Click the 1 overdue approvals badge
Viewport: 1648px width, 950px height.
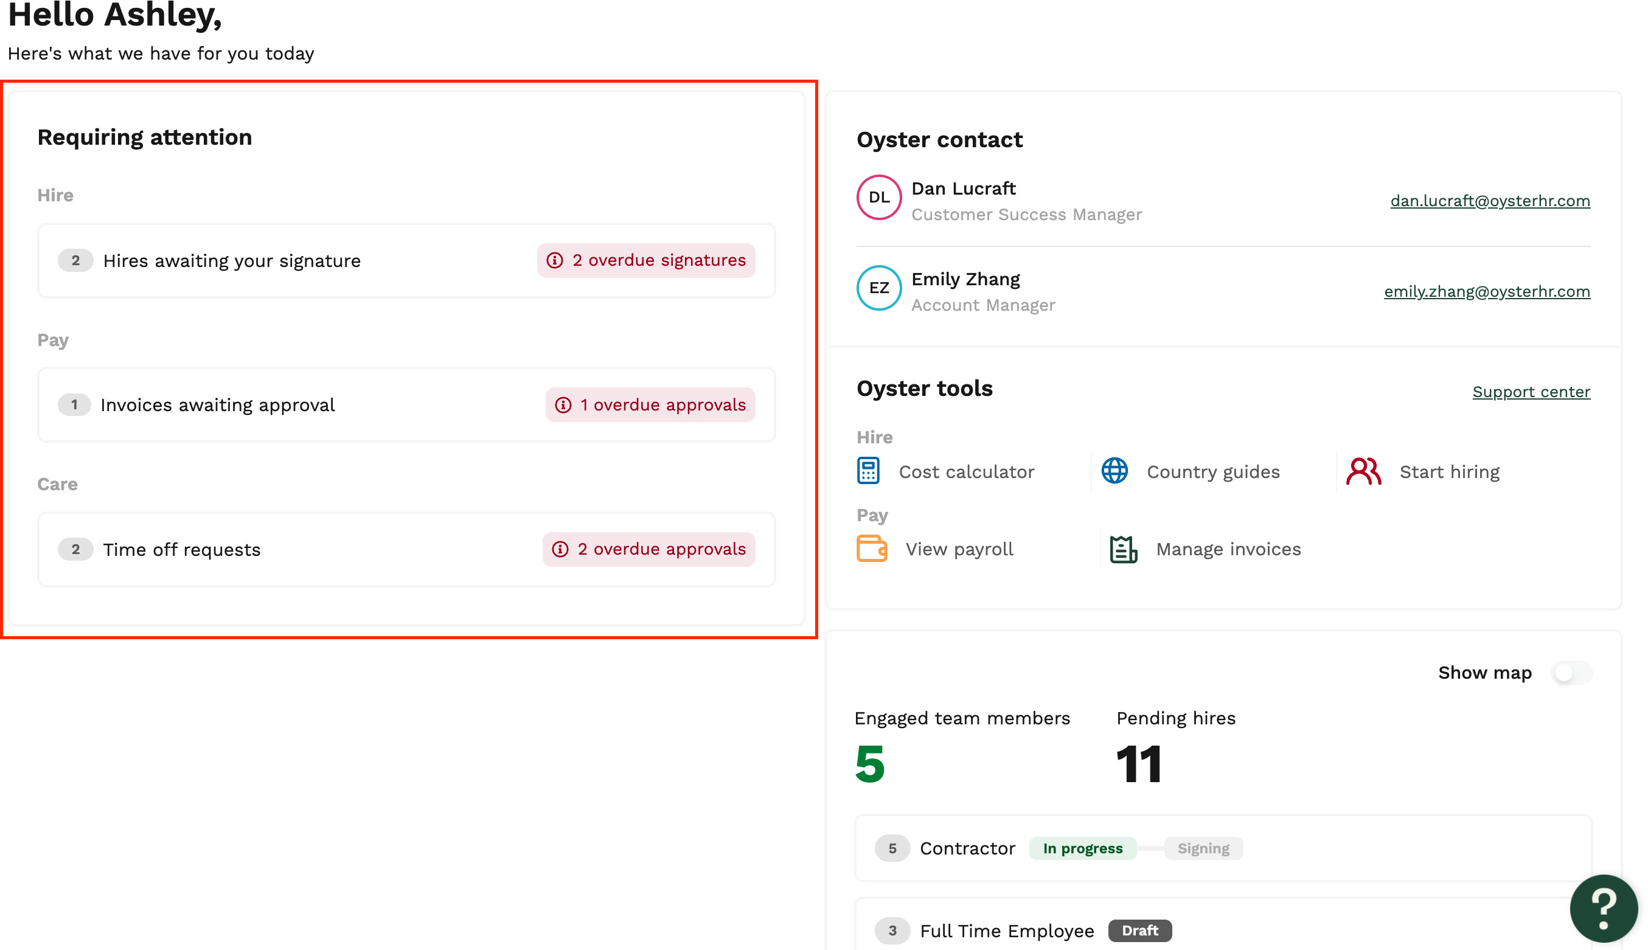pyautogui.click(x=650, y=404)
